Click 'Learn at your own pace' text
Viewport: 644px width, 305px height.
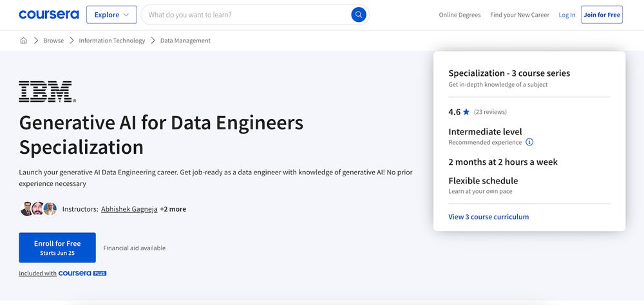click(x=480, y=191)
